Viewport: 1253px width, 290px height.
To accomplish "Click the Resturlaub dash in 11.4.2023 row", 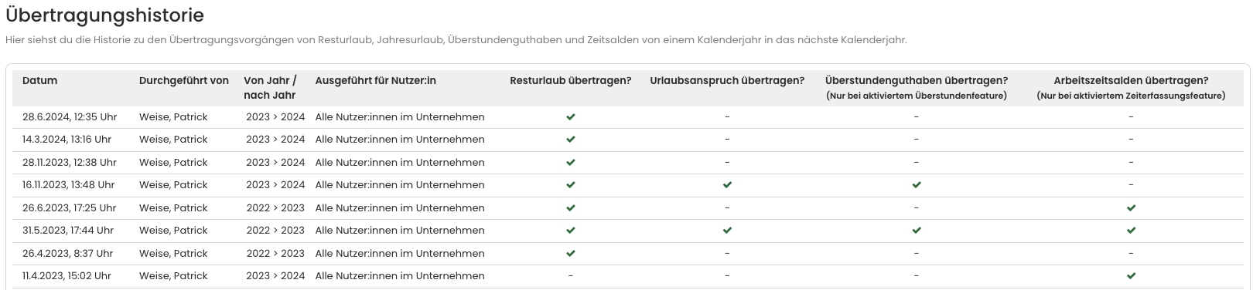I will pos(571,276).
